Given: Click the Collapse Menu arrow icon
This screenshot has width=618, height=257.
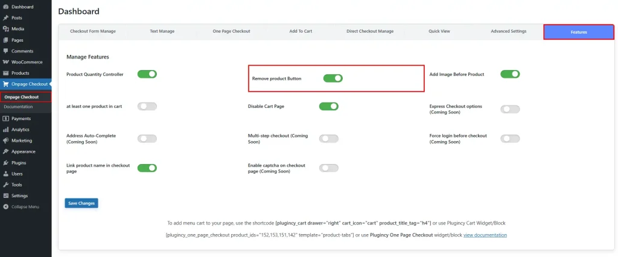Looking at the screenshot, I should click(x=5, y=206).
